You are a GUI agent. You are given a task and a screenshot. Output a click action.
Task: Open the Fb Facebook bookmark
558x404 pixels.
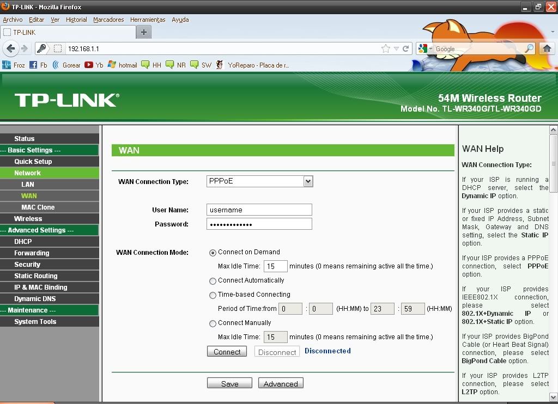click(x=38, y=65)
